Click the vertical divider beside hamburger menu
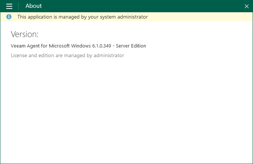Image resolution: width=253 pixels, height=164 pixels. click(19, 6)
